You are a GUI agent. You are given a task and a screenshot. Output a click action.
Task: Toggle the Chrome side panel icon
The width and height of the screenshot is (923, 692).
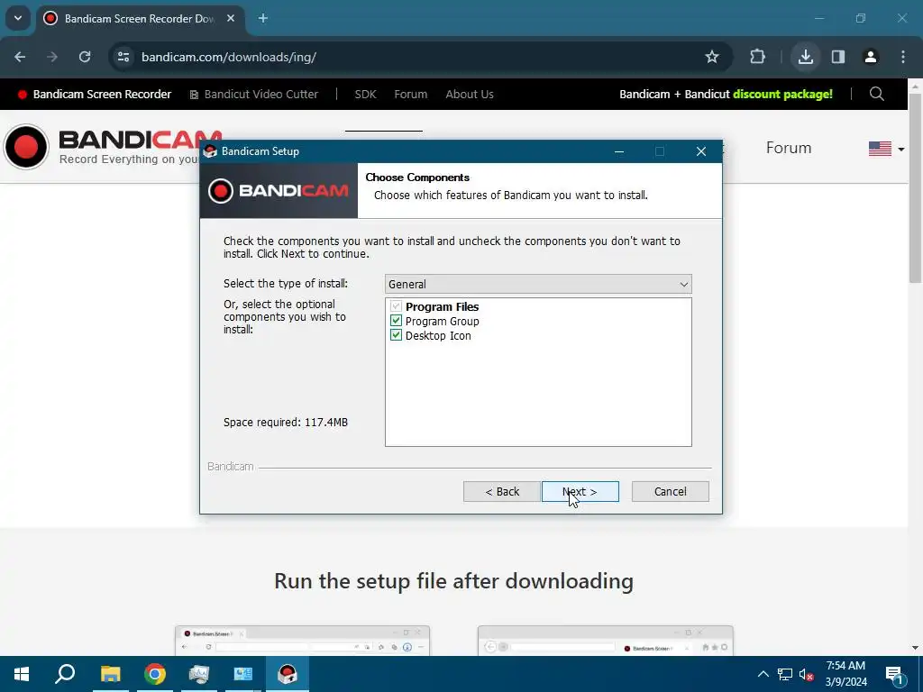[837, 57]
